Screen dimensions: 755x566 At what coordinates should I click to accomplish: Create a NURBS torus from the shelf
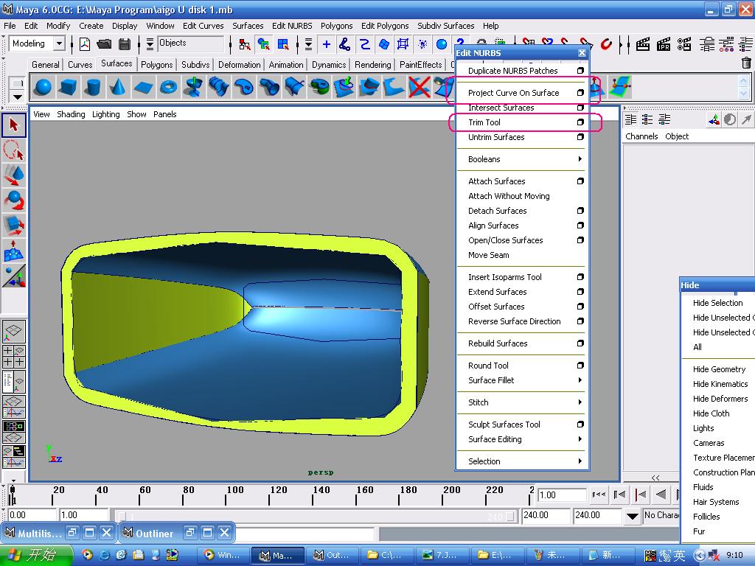point(169,87)
